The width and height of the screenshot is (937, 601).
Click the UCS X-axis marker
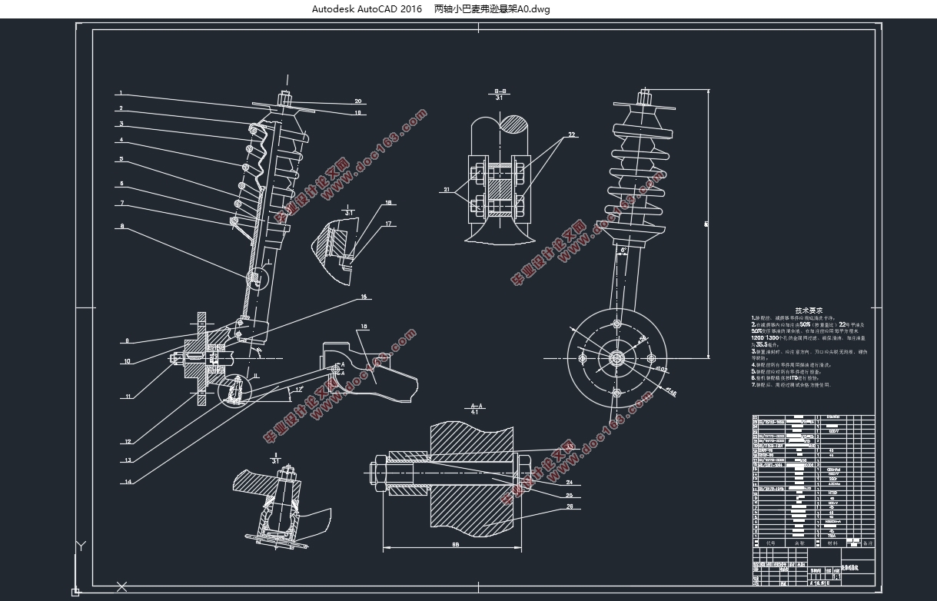(120, 586)
